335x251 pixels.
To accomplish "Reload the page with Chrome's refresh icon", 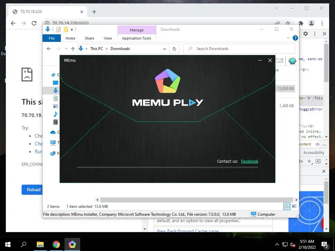I will tap(34, 23).
